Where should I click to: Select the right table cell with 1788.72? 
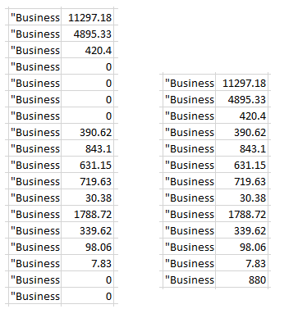click(x=241, y=214)
